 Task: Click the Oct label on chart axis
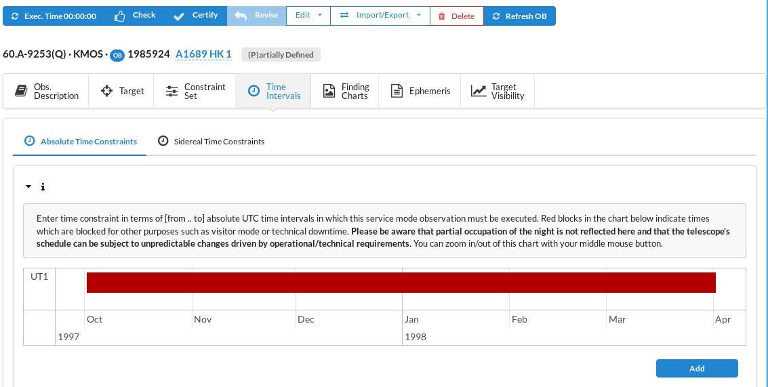pyautogui.click(x=94, y=319)
